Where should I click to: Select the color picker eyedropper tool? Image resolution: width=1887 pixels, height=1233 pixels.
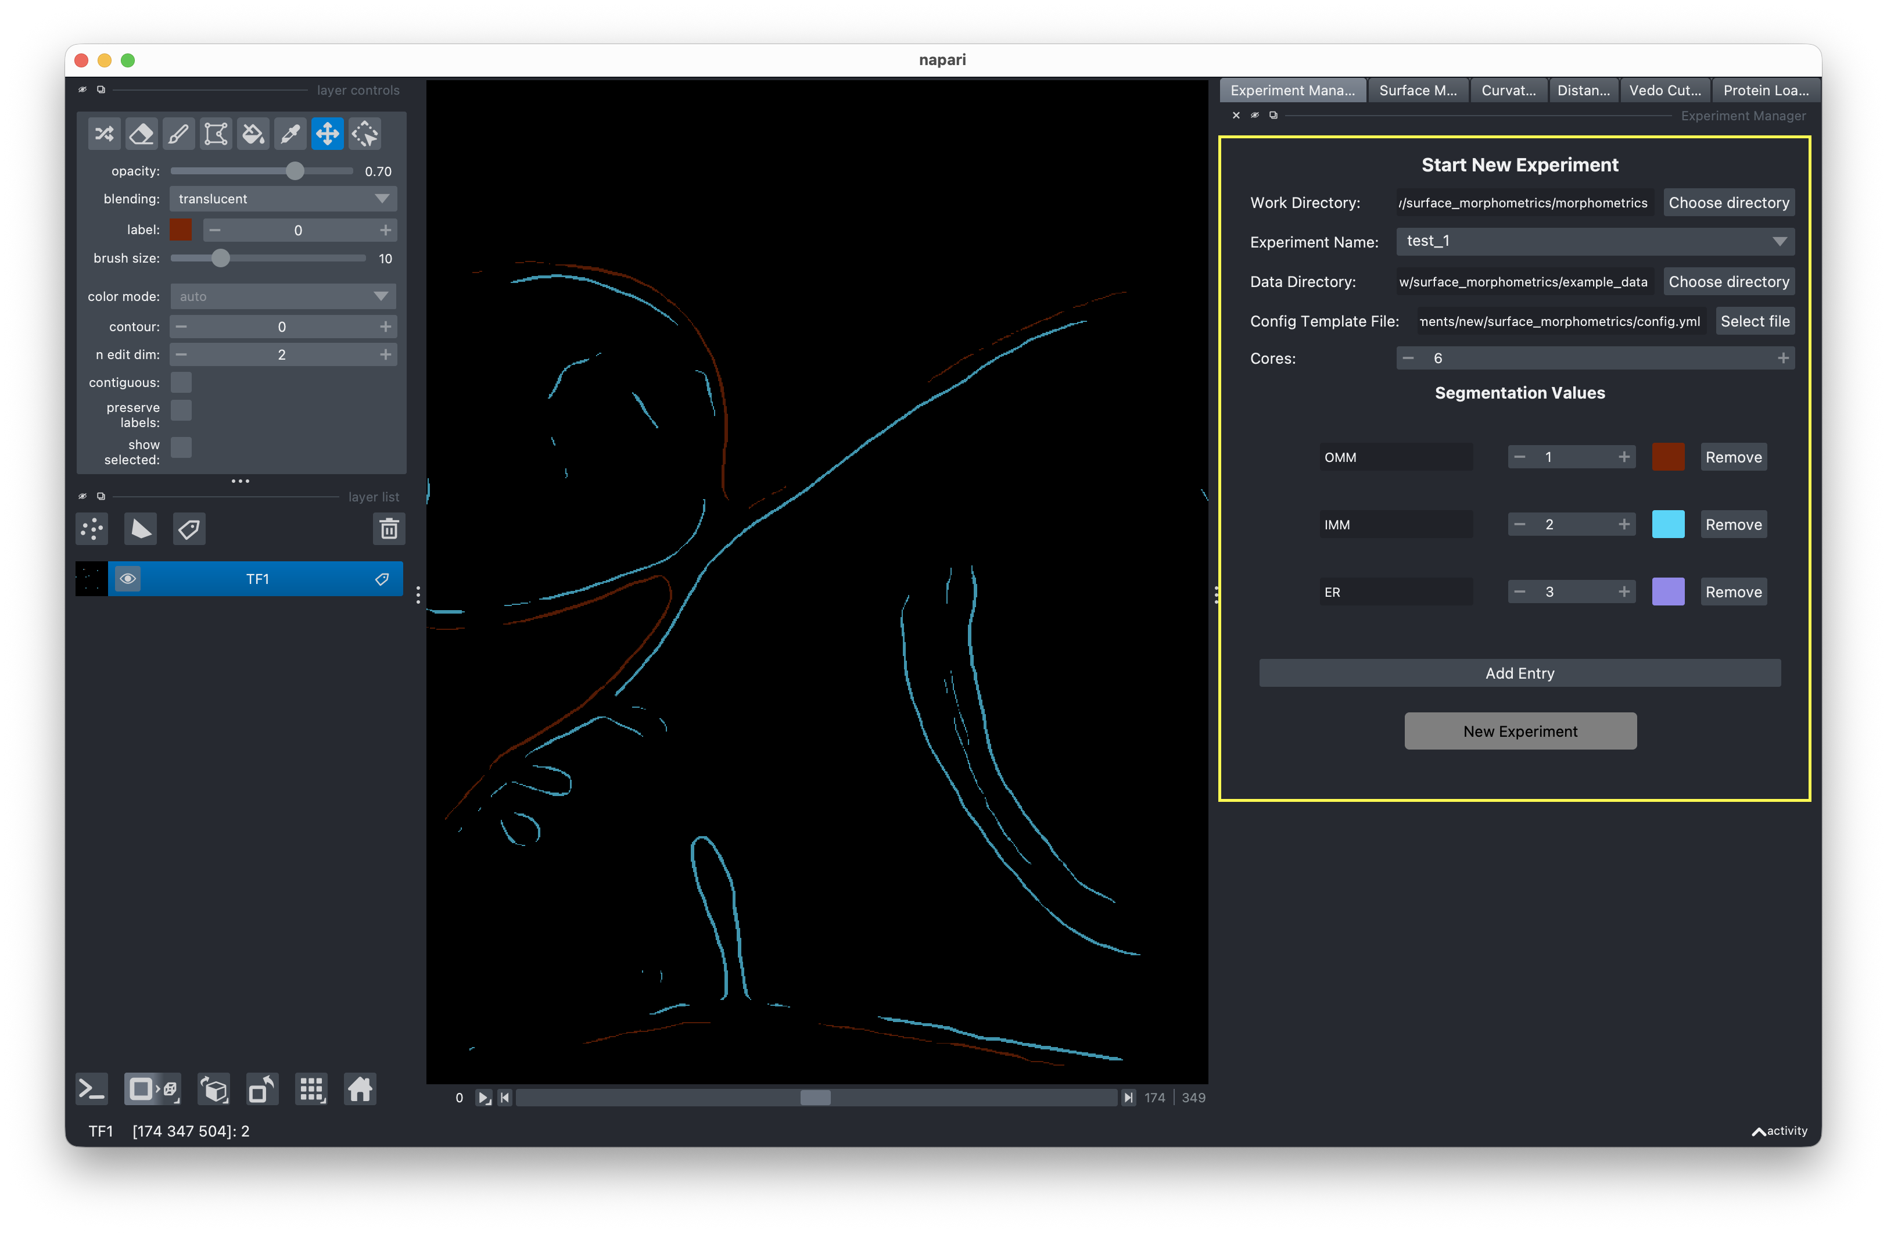290,134
